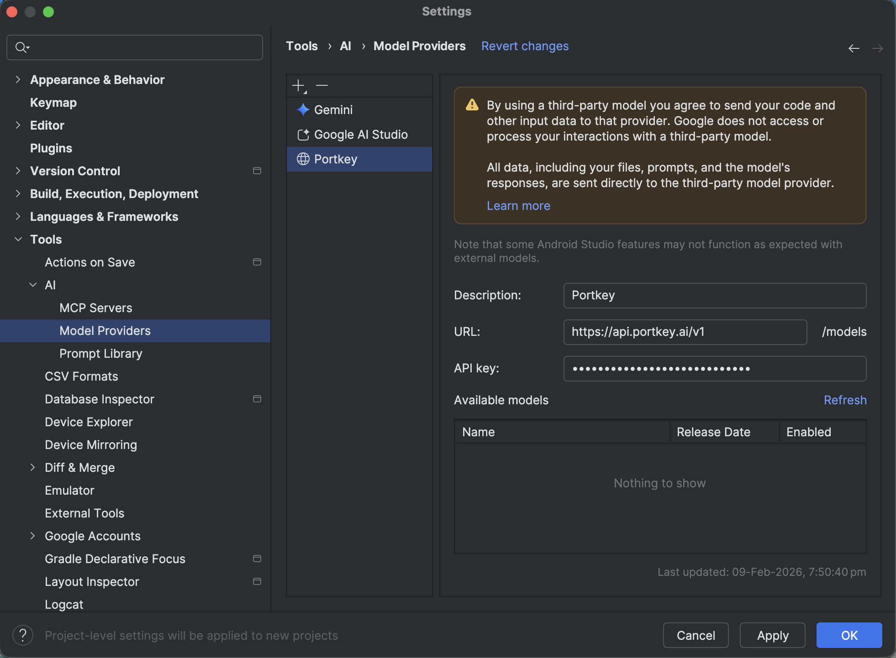The image size is (896, 658).
Task: Open MCP Servers settings page
Action: pyautogui.click(x=96, y=308)
